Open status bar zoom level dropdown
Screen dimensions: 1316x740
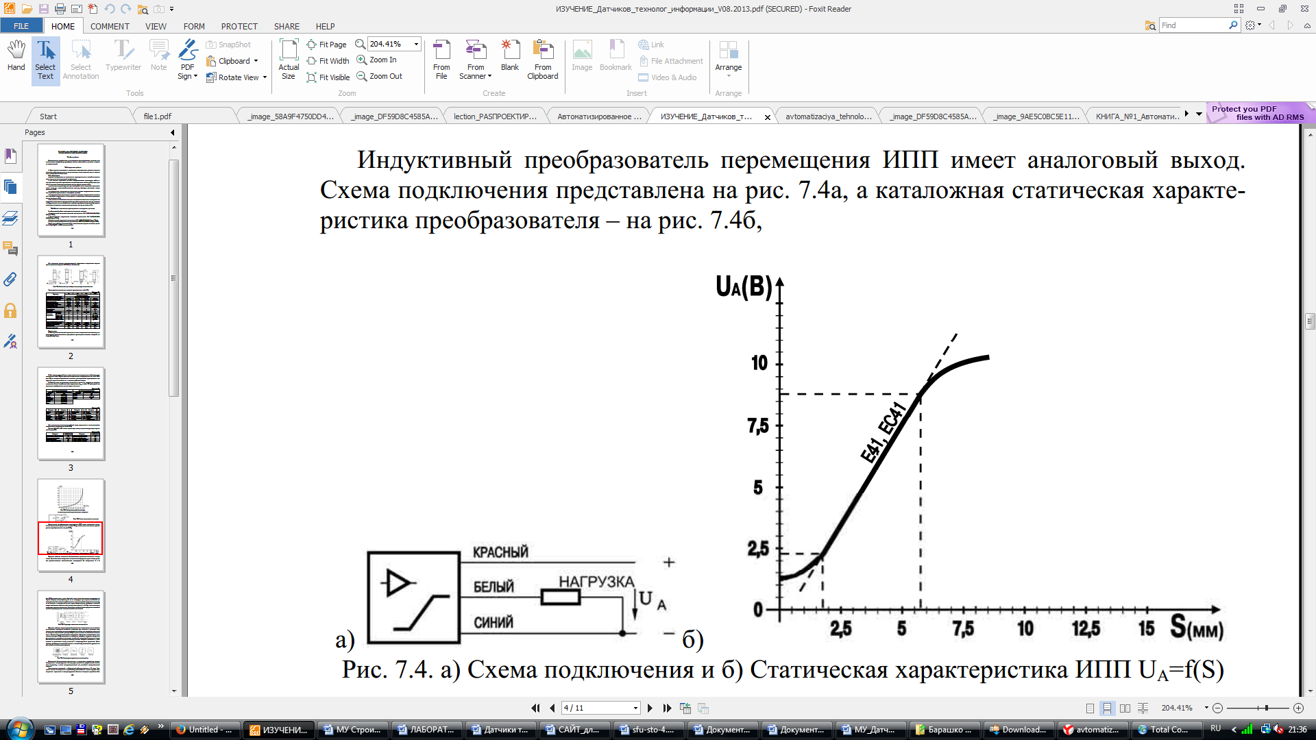[1206, 708]
